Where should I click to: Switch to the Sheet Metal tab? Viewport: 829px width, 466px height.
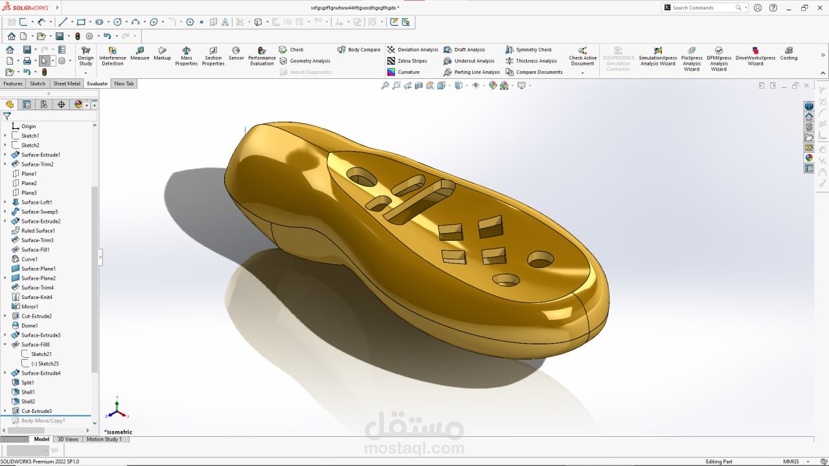tap(67, 83)
